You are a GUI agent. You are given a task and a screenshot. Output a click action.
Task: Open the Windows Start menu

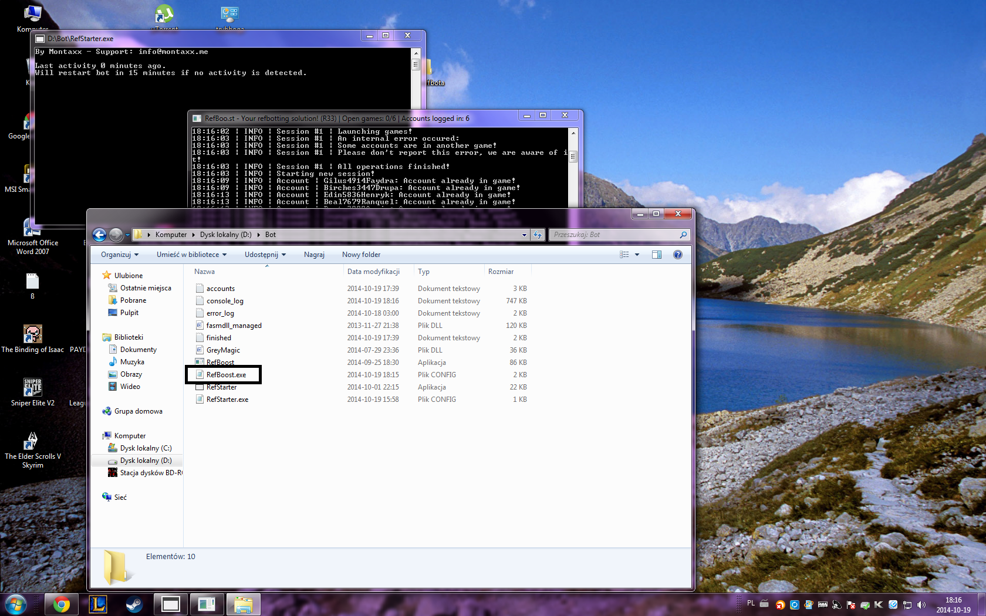point(16,604)
